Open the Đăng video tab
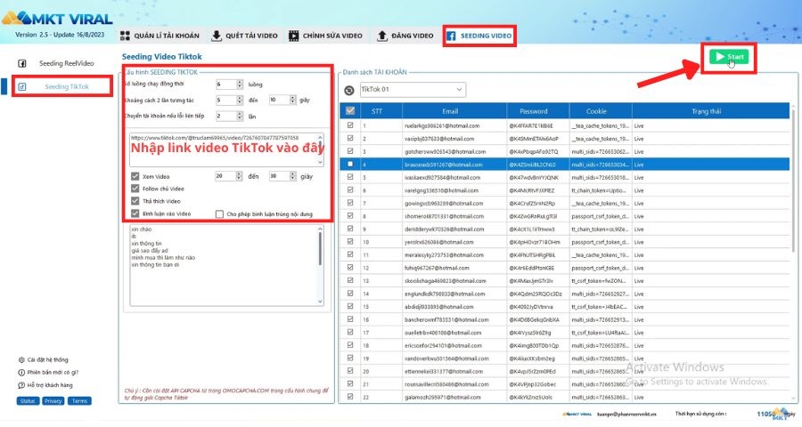 coord(405,36)
